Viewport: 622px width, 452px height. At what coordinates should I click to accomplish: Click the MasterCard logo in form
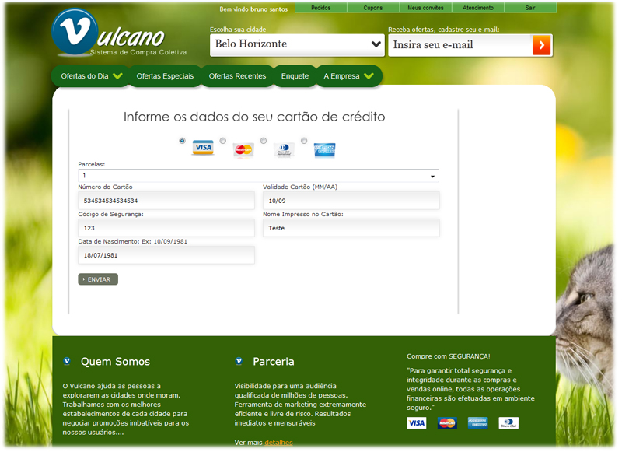243,150
